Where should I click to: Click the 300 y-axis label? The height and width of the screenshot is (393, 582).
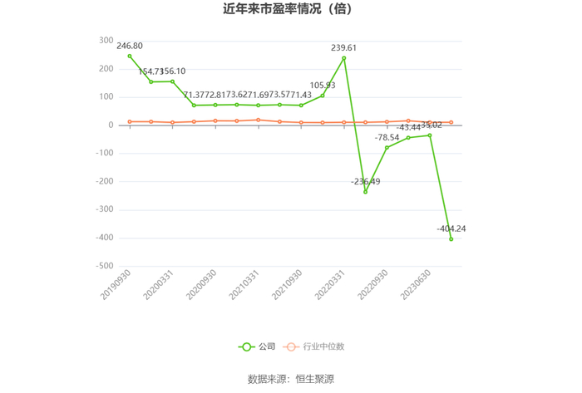pyautogui.click(x=106, y=41)
